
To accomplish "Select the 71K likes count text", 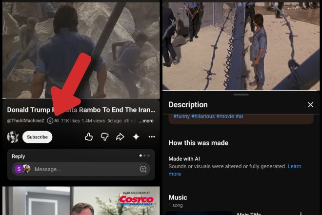I will pyautogui.click(x=70, y=121).
